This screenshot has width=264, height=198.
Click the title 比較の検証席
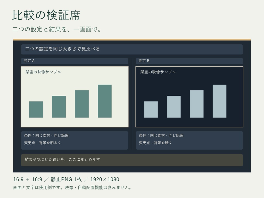(x=46, y=15)
